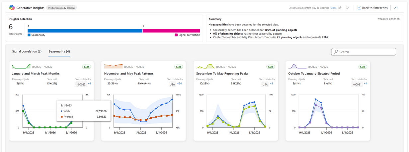
Task: Go back to timeseries view
Action: (372, 8)
